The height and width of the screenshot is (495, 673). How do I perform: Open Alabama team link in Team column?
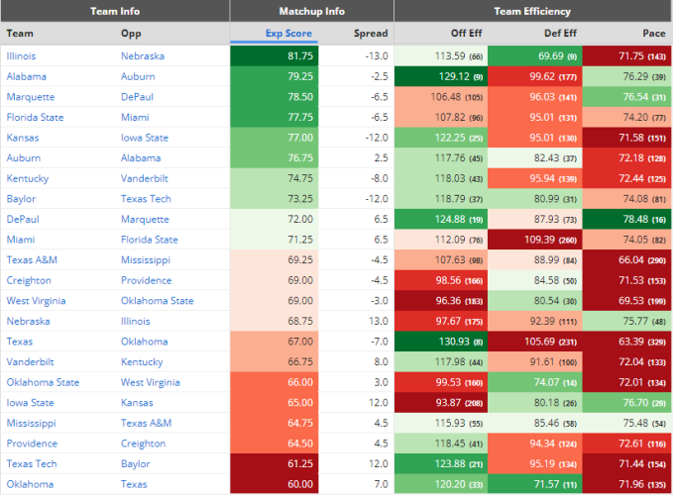point(26,76)
